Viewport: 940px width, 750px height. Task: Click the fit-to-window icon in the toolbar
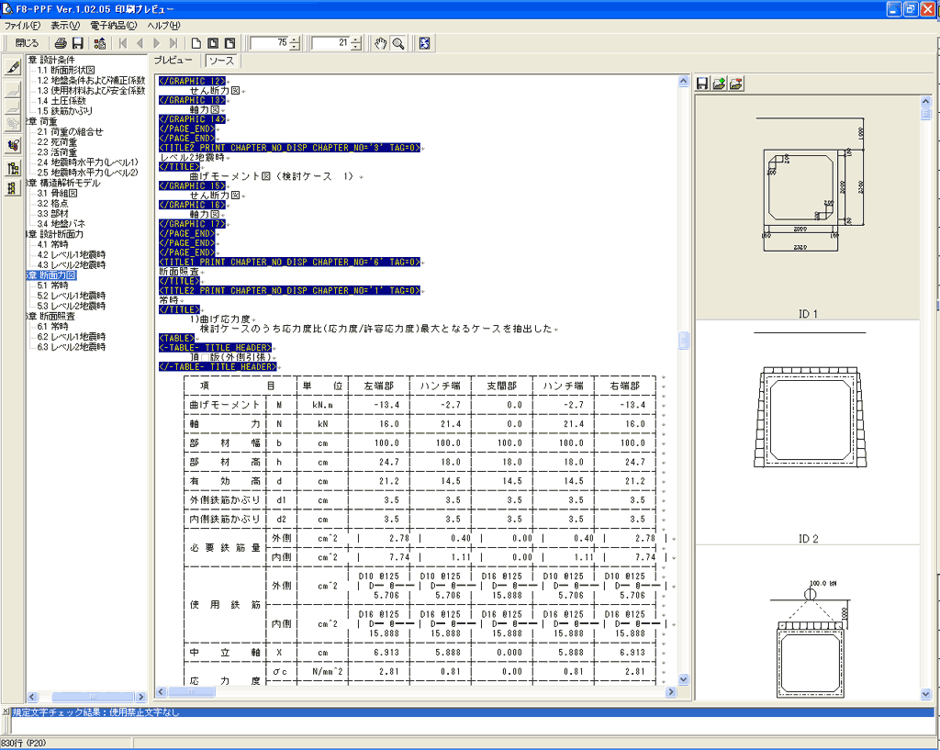(x=424, y=43)
